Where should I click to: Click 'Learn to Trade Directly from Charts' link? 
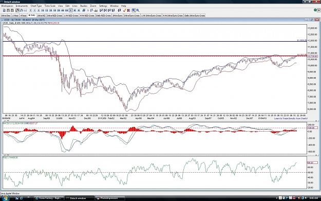[291, 118]
